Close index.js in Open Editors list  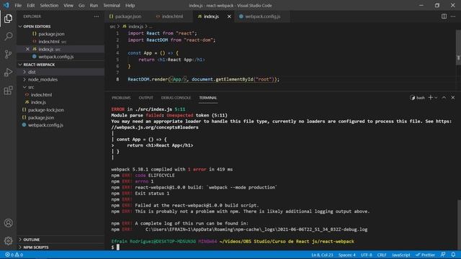point(27,49)
